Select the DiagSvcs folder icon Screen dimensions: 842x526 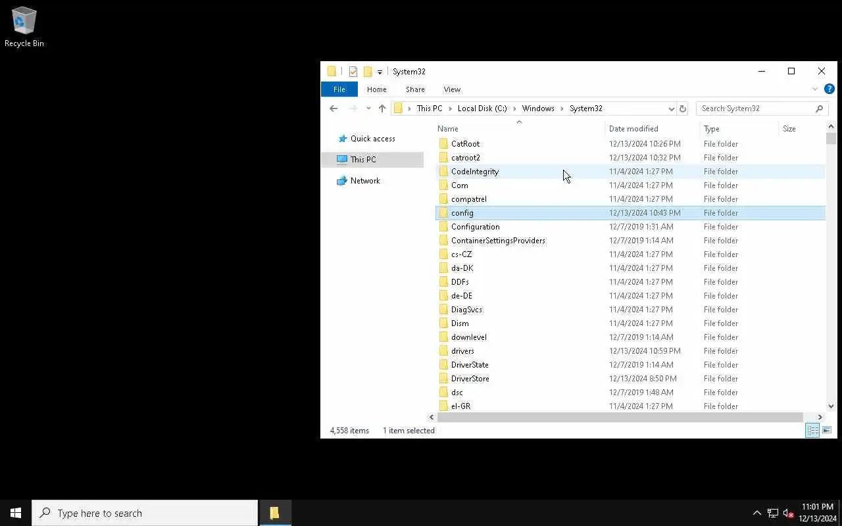pos(444,310)
